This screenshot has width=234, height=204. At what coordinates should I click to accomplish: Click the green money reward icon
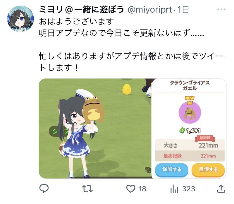(x=182, y=130)
